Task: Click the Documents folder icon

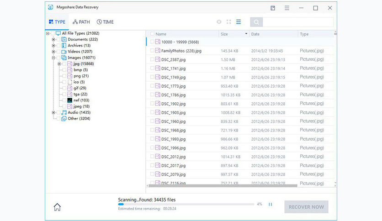Action: pyautogui.click(x=64, y=39)
